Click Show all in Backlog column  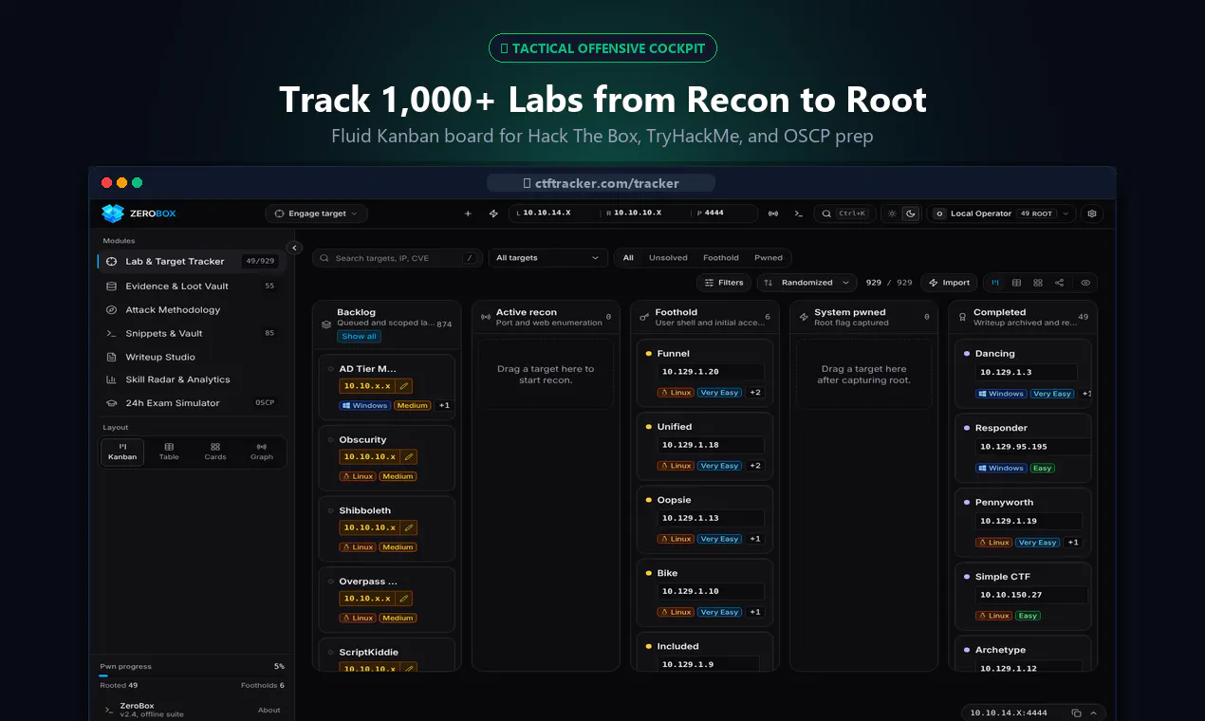(x=359, y=337)
